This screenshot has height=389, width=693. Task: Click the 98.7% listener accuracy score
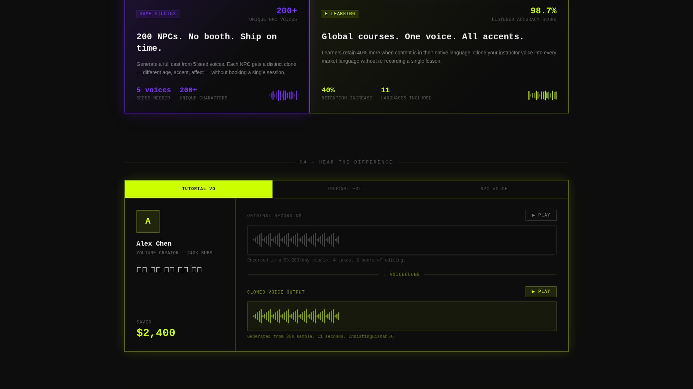[524, 14]
